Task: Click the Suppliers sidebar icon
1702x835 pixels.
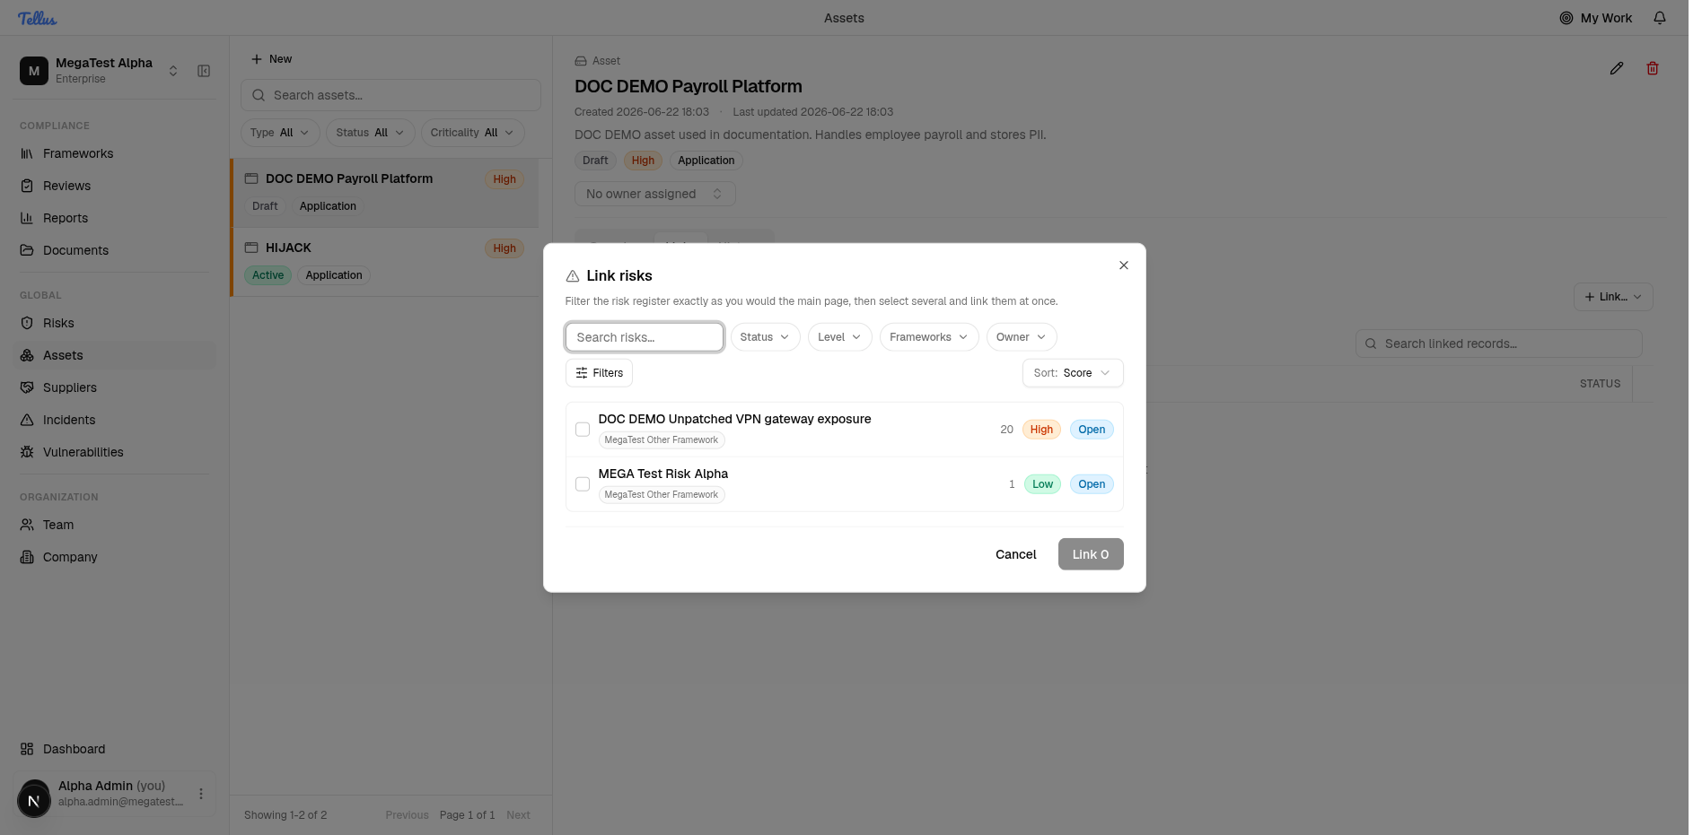Action: tap(27, 387)
